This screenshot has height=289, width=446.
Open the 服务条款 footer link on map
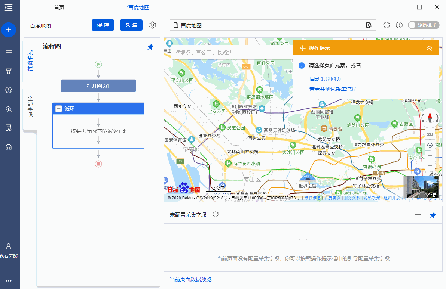352,198
